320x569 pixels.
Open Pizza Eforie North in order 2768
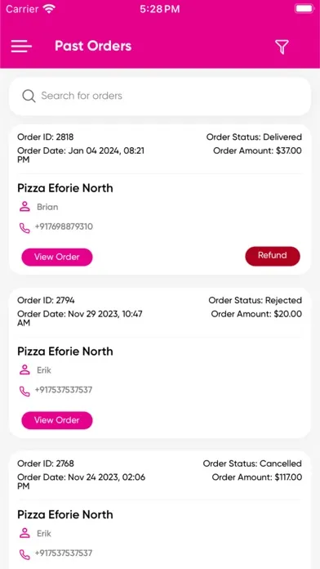click(x=65, y=514)
